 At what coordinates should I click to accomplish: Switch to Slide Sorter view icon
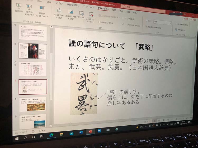[159, 120]
